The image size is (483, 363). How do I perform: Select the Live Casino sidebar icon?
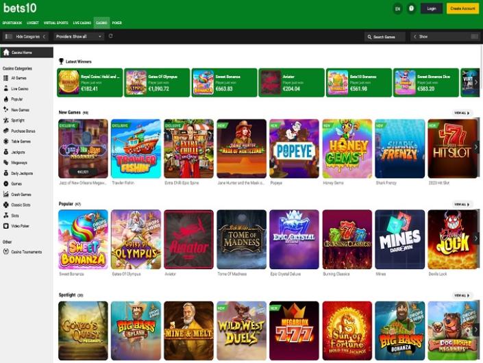(6, 88)
